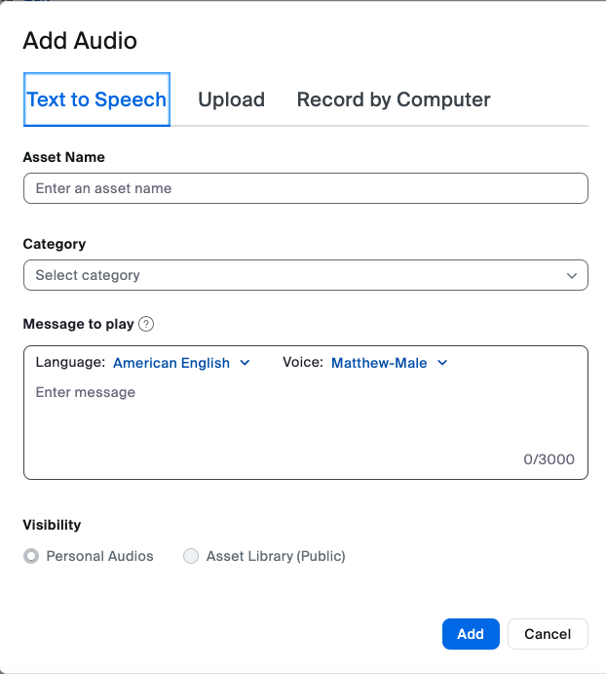The image size is (606, 674).
Task: Focus the Asset Name input field
Action: [x=305, y=188]
